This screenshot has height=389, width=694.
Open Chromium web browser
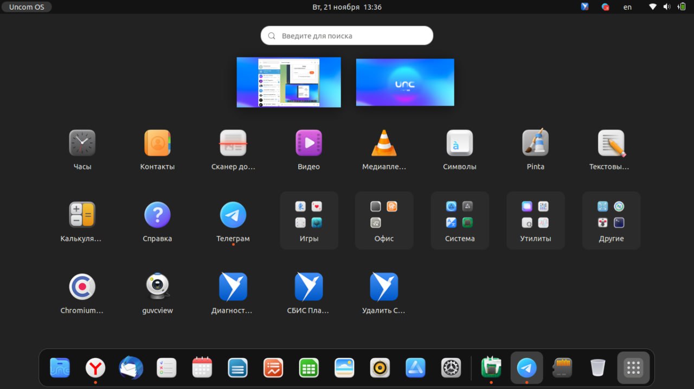coord(82,287)
